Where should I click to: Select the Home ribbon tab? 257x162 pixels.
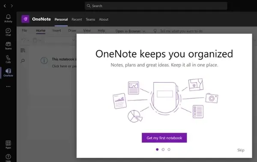tap(41, 31)
